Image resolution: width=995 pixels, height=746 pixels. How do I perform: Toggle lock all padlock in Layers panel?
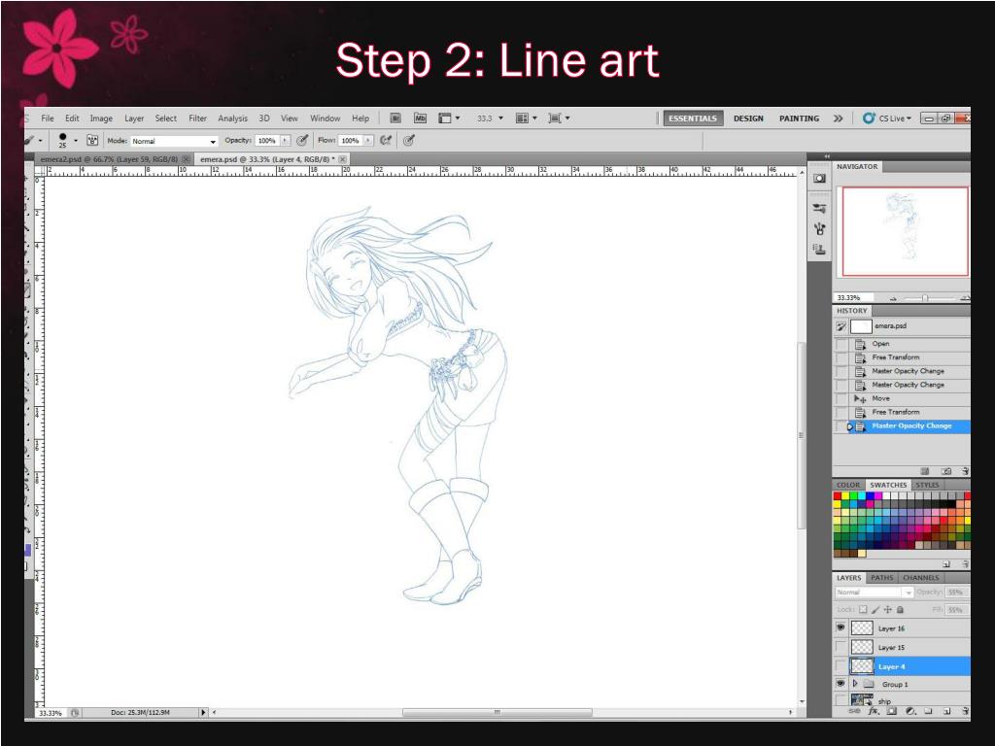coord(900,610)
